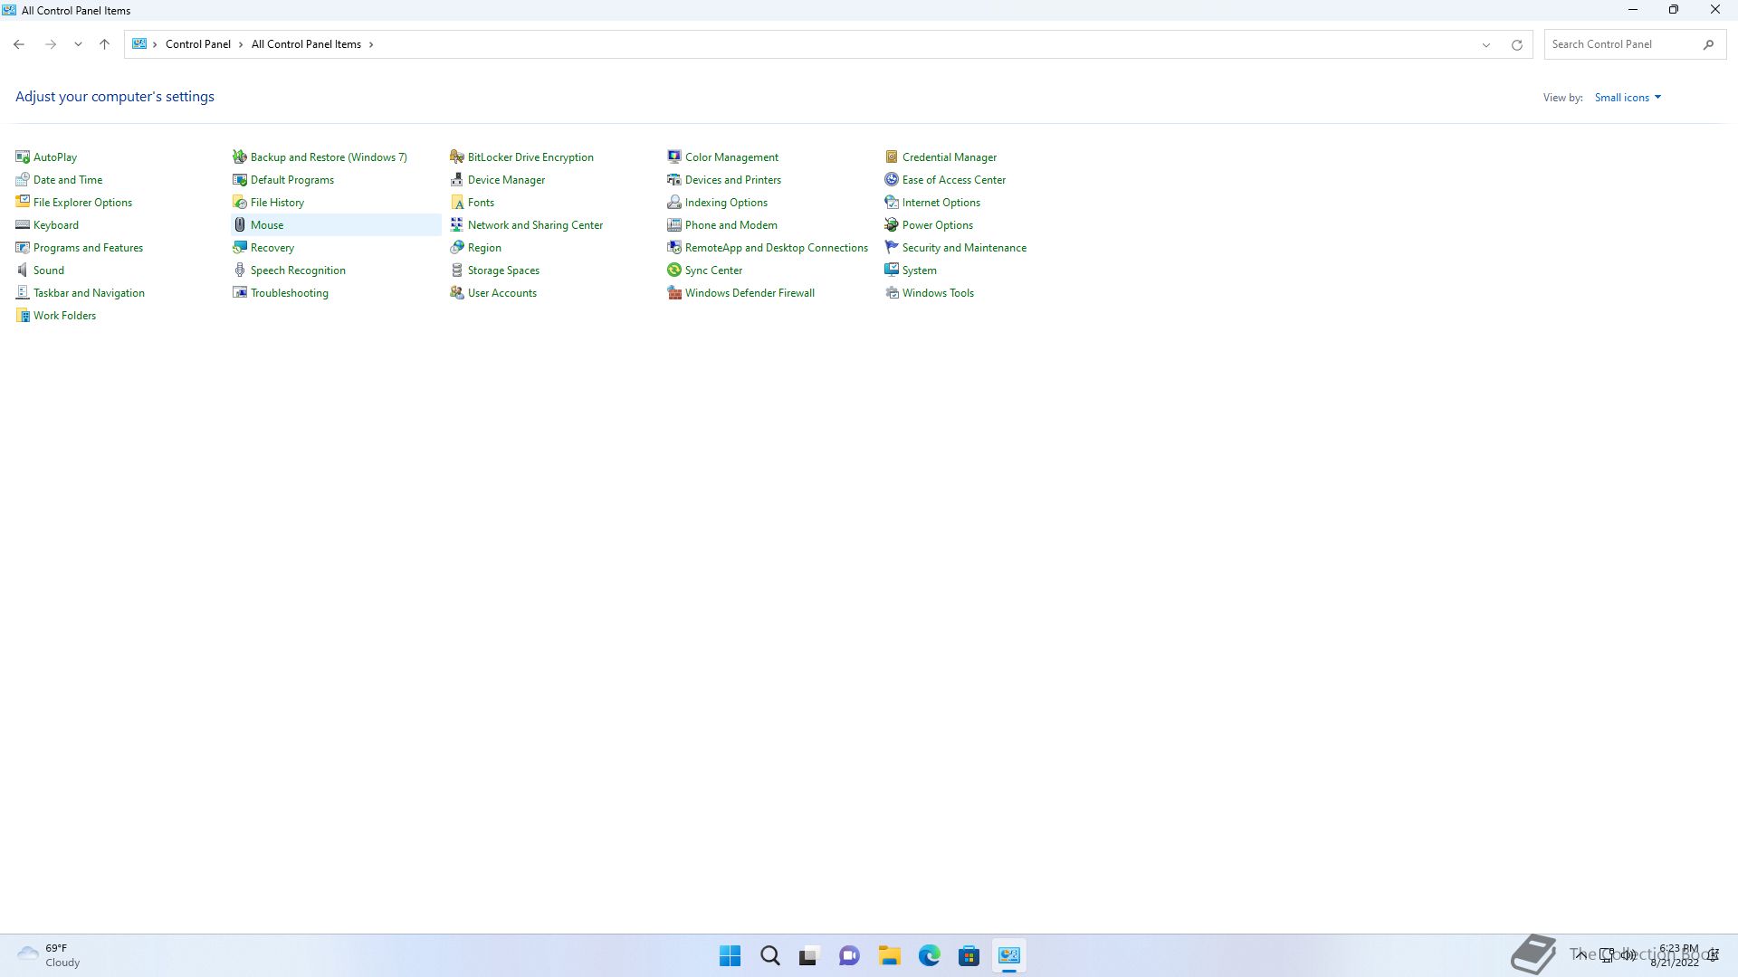Image resolution: width=1738 pixels, height=977 pixels.
Task: Open Taskbar and Navigation settings
Action: [89, 293]
